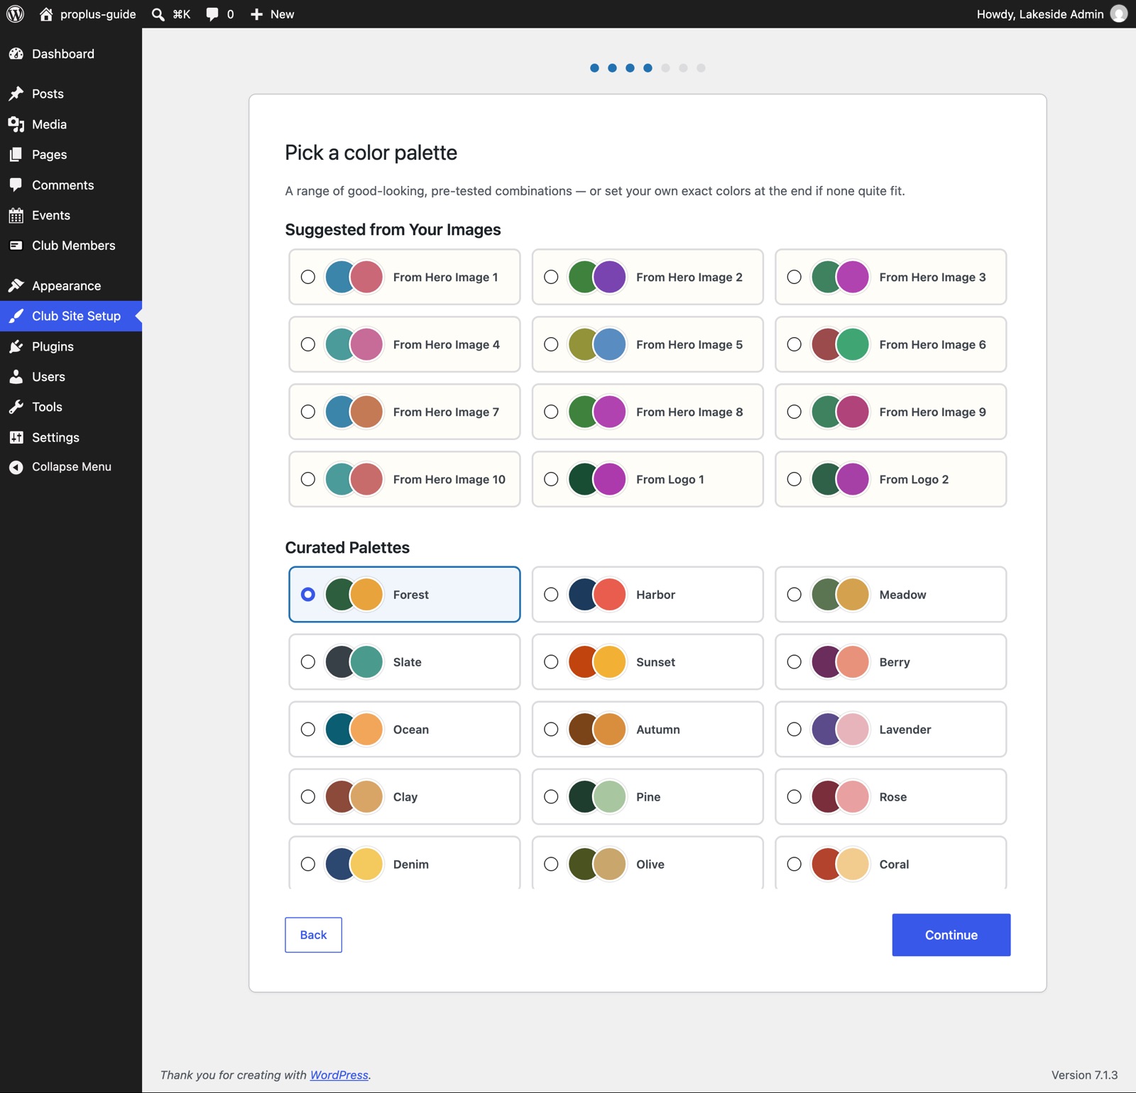Select the Harbor palette radio button
Image resolution: width=1136 pixels, height=1093 pixels.
551,595
